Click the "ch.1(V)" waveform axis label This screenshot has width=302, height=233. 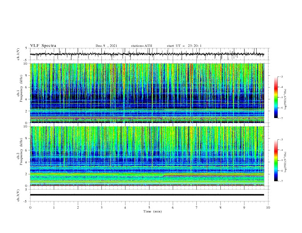(x=18, y=54)
